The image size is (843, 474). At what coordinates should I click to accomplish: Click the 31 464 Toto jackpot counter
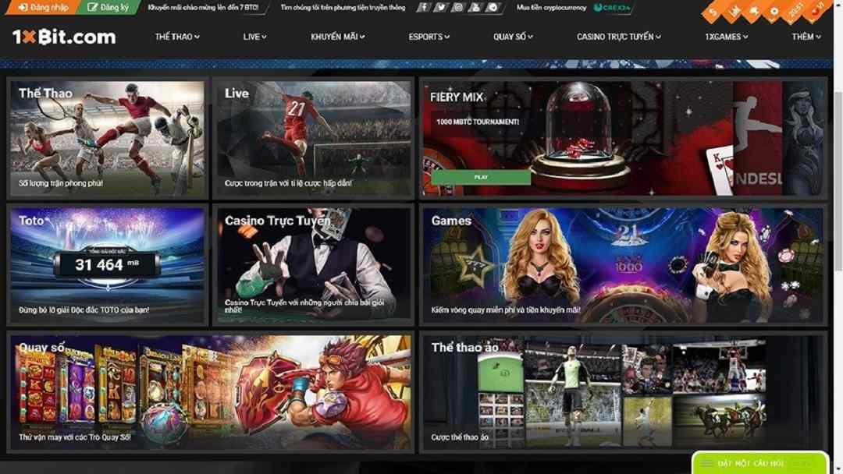108,264
